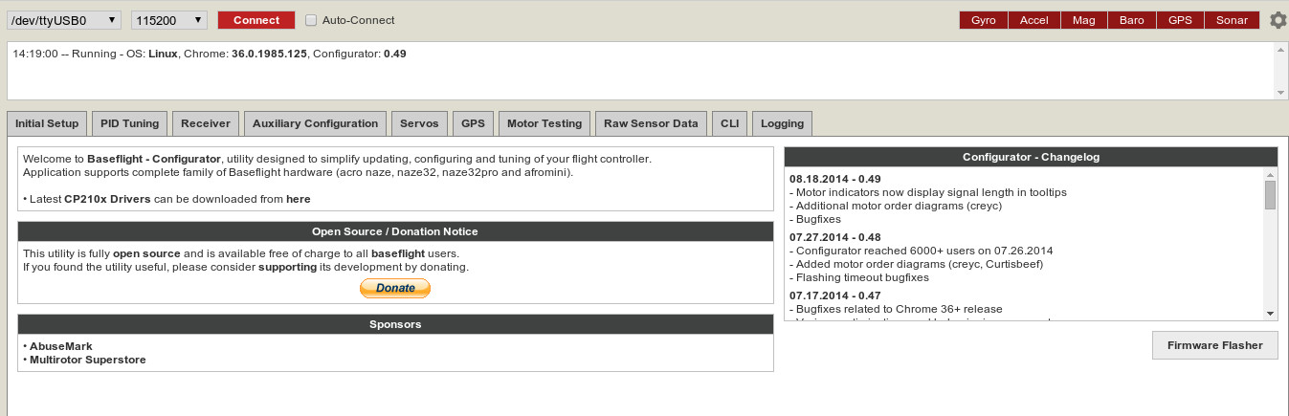This screenshot has width=1289, height=416.
Task: Click the '08.18.2014 - 0.49' changelog entry
Action: tap(835, 179)
